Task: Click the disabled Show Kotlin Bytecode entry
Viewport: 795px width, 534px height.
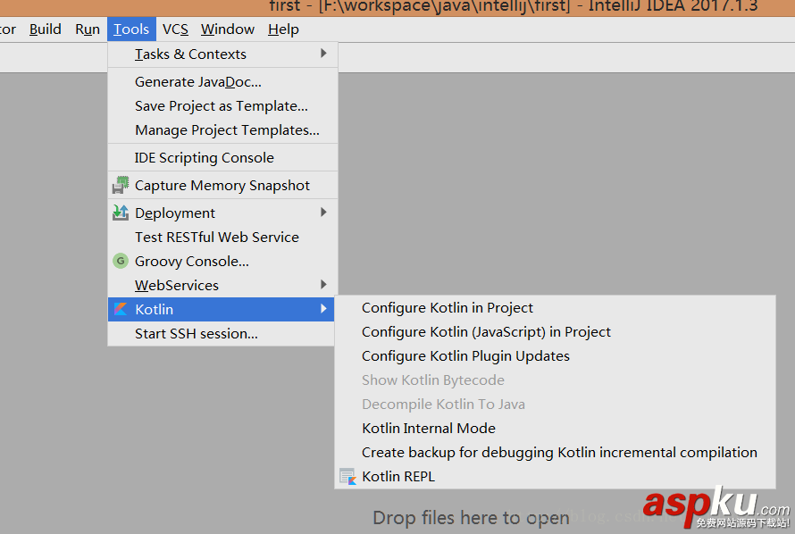Action: (556, 380)
